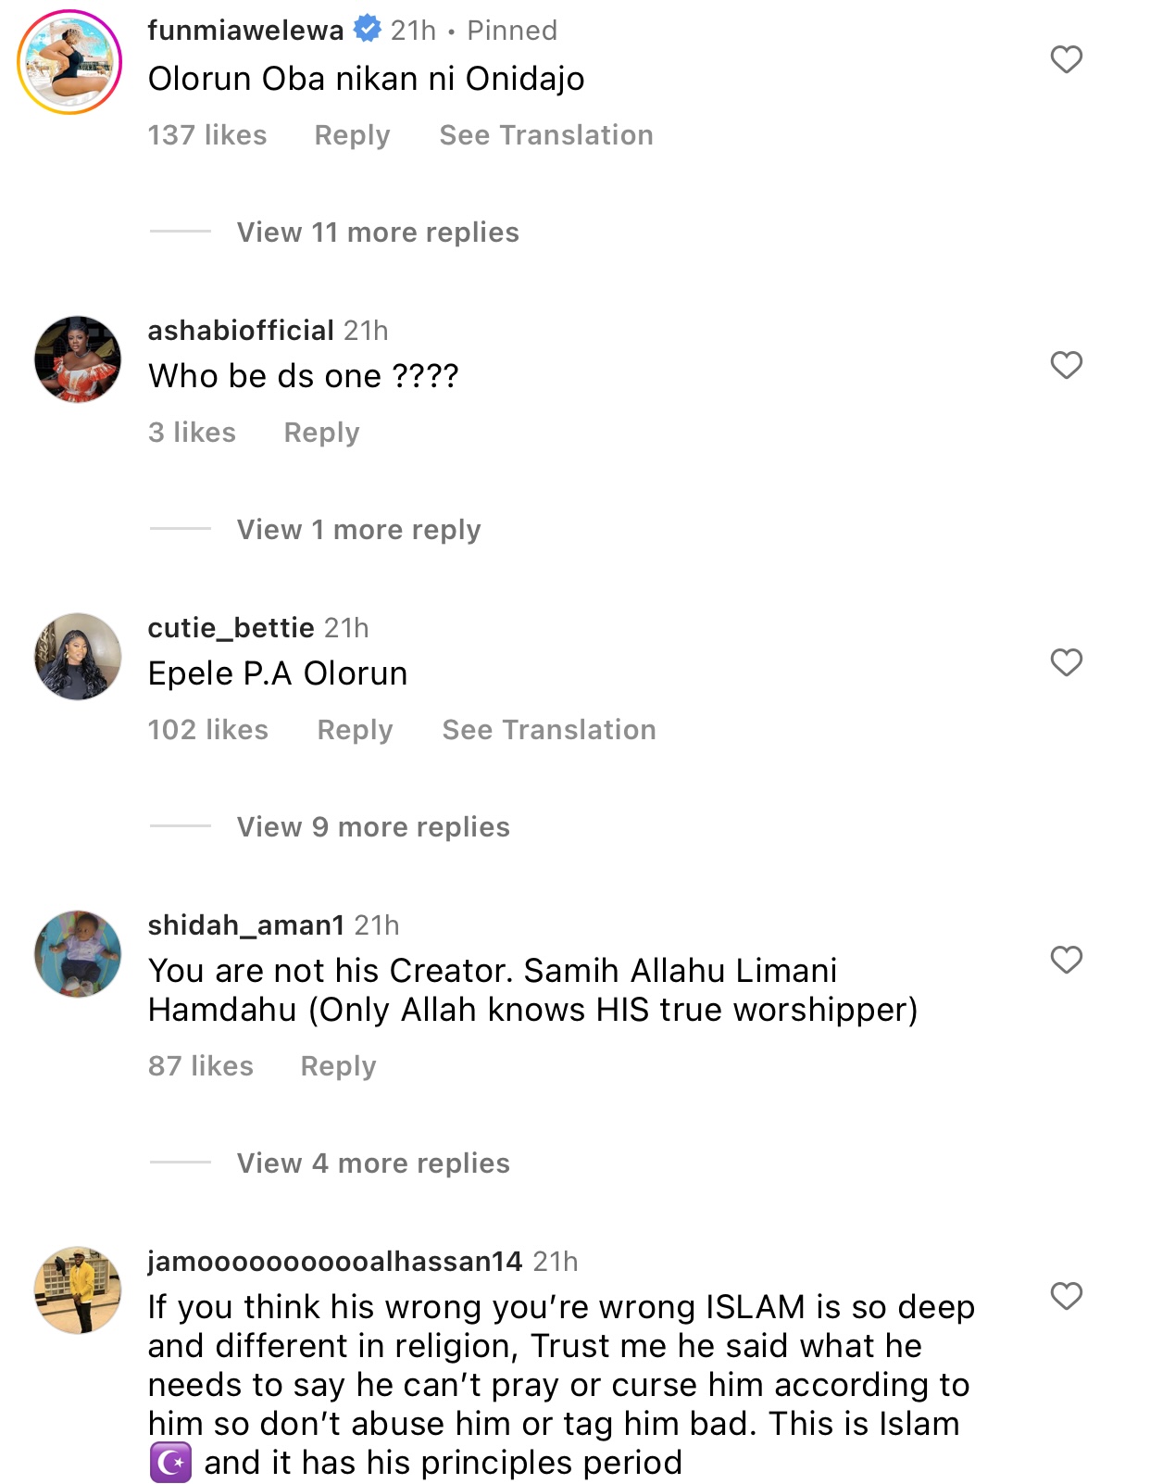Reply to funmiawelewa's pinned comment
1150x1484 pixels.
352,135
